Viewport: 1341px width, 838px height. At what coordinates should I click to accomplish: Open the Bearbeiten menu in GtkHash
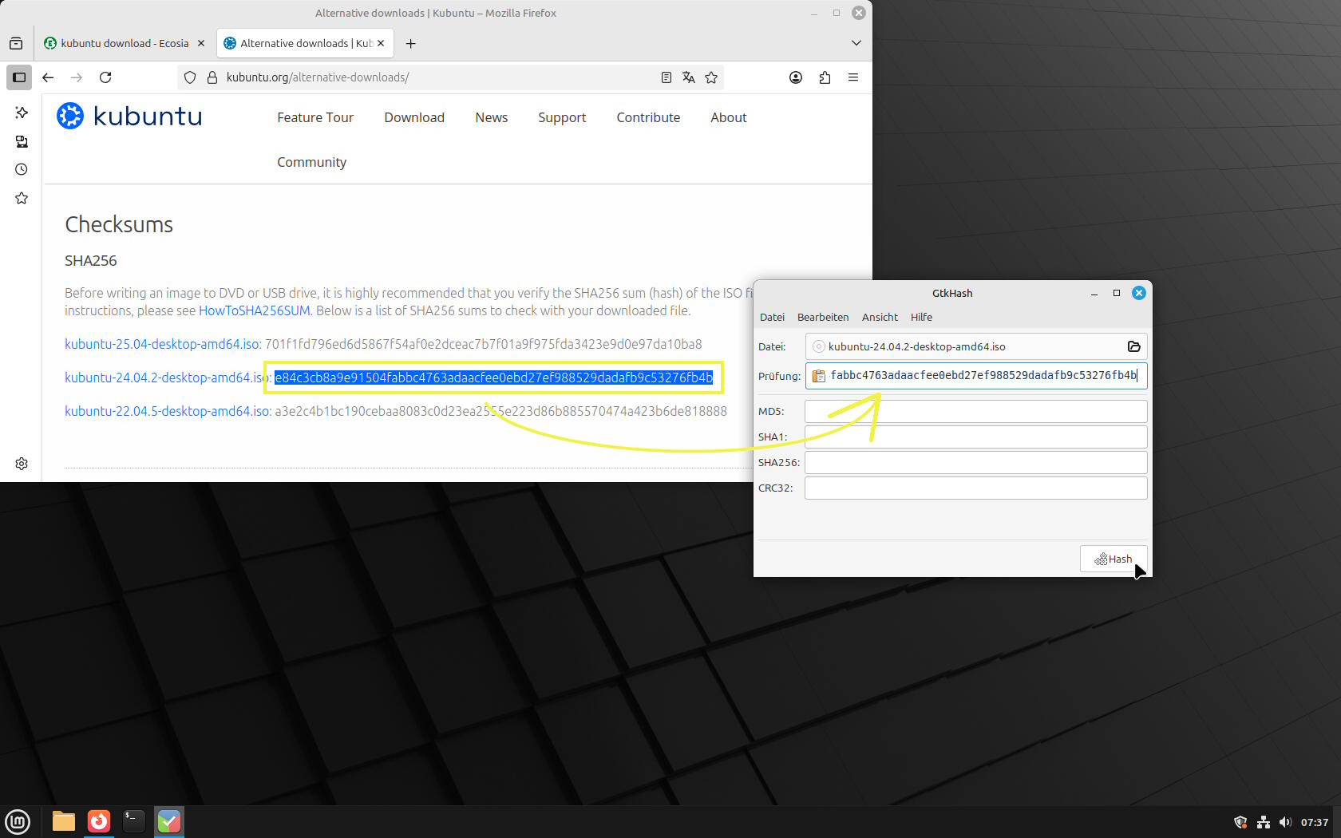[823, 317]
